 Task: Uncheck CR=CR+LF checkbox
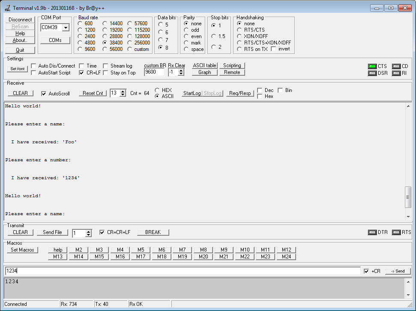pyautogui.click(x=102, y=232)
